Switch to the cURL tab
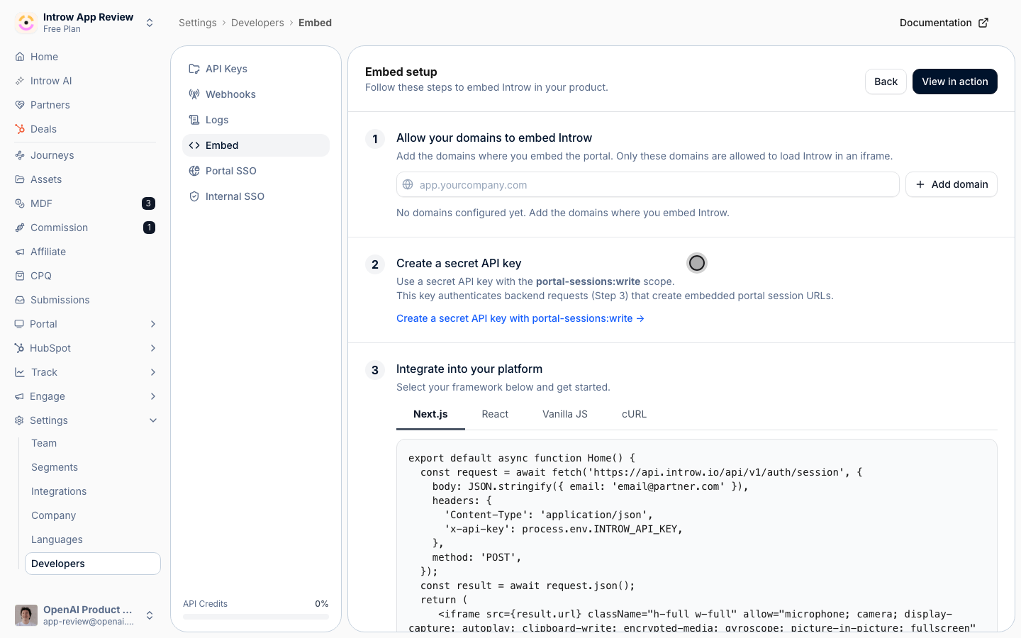The image size is (1021, 638). (634, 414)
